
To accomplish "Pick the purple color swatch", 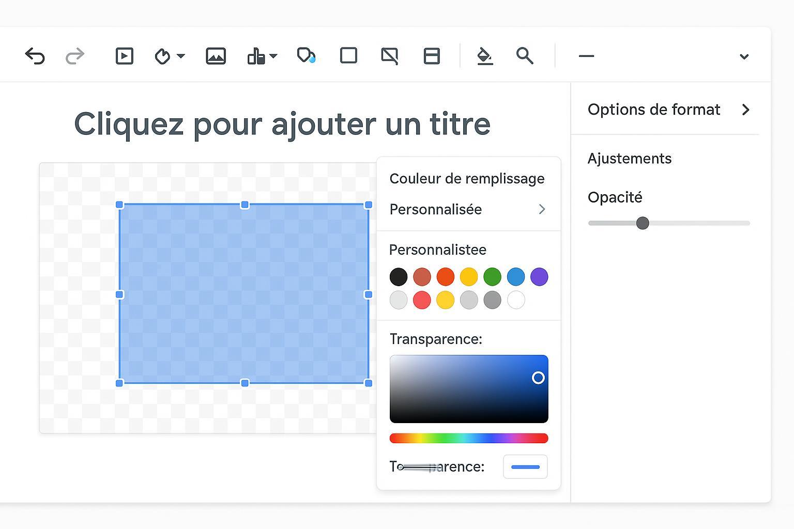I will (x=539, y=277).
